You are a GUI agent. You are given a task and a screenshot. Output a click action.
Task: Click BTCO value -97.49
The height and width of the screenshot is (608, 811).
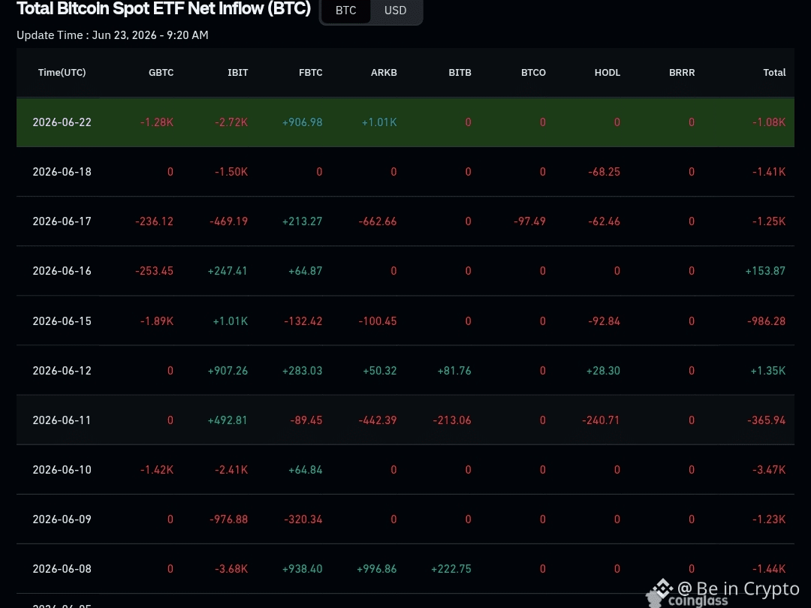click(529, 221)
